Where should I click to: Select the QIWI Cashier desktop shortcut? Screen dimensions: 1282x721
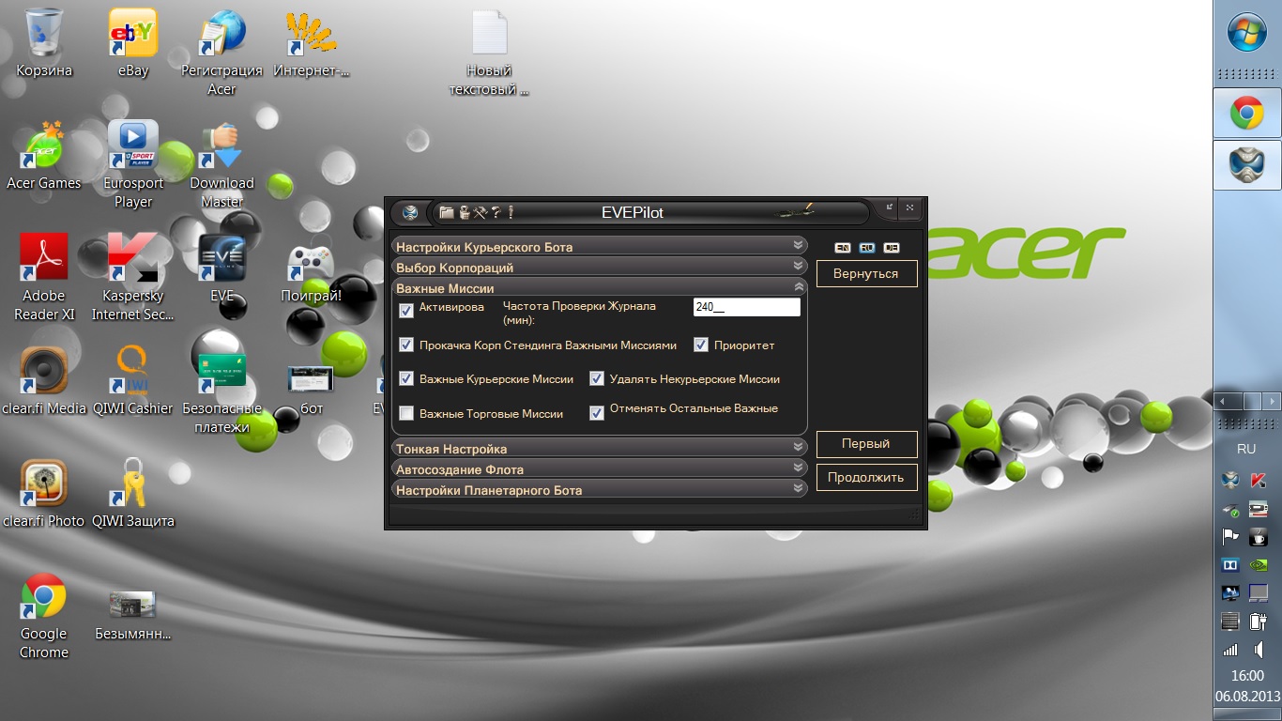(132, 379)
